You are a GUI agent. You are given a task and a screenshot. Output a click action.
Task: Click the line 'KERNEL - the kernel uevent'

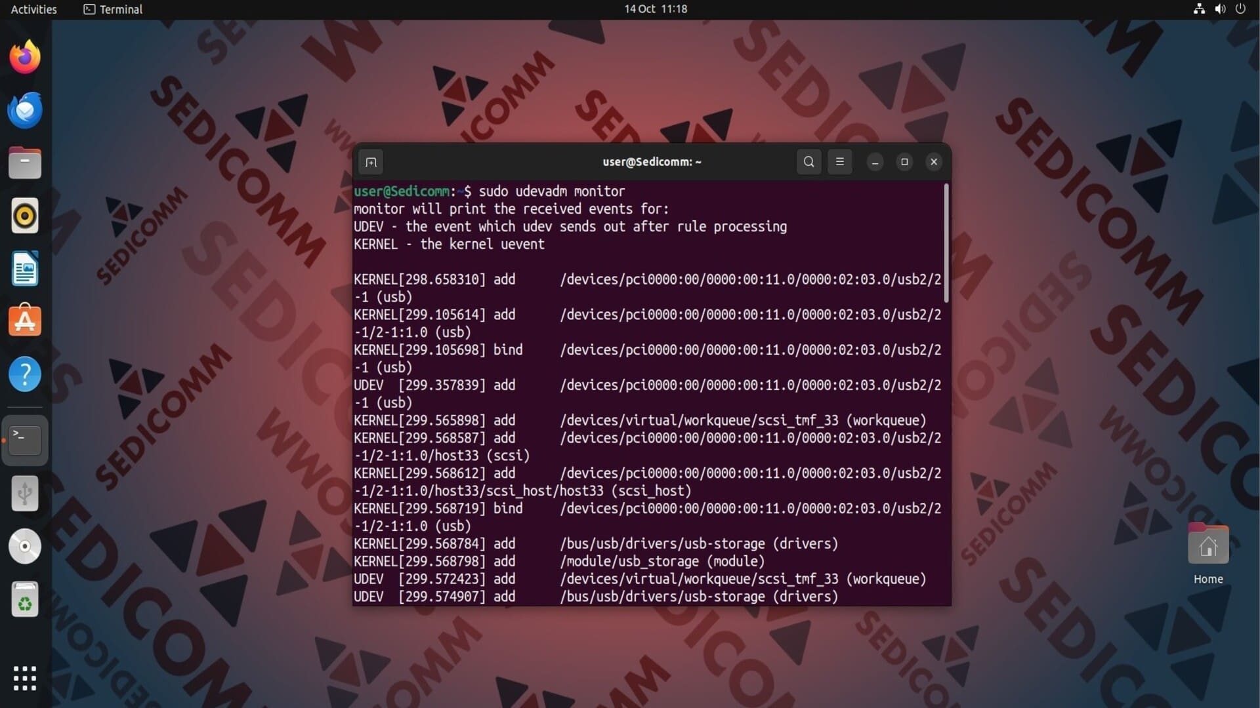449,245
